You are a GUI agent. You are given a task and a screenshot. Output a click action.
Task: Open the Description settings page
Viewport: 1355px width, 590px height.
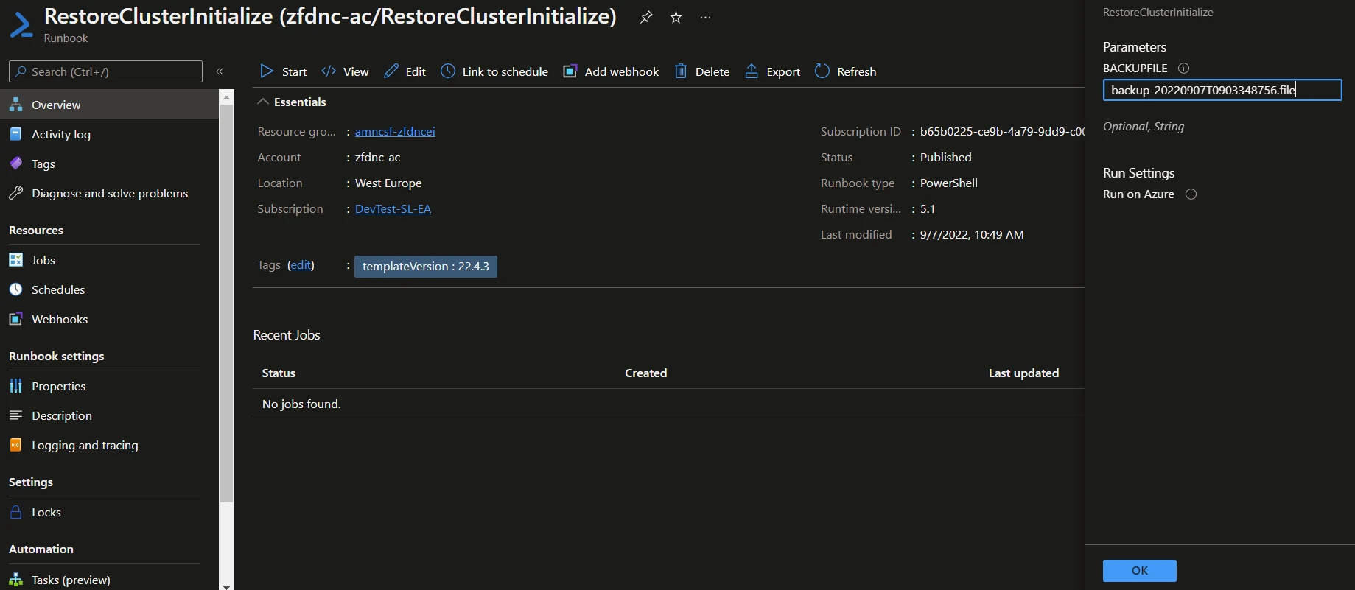click(x=109, y=415)
